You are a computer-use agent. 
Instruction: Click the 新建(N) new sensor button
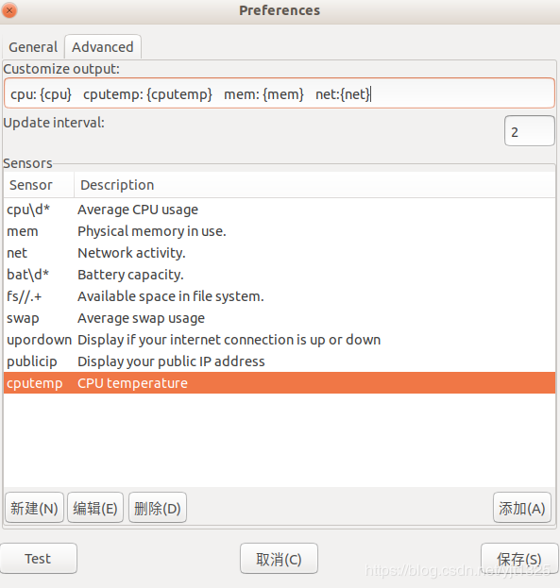[34, 508]
